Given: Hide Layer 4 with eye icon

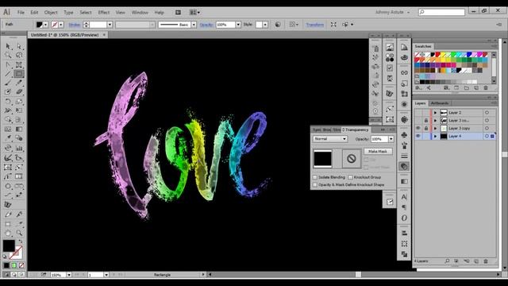Looking at the screenshot, I should pyautogui.click(x=418, y=136).
